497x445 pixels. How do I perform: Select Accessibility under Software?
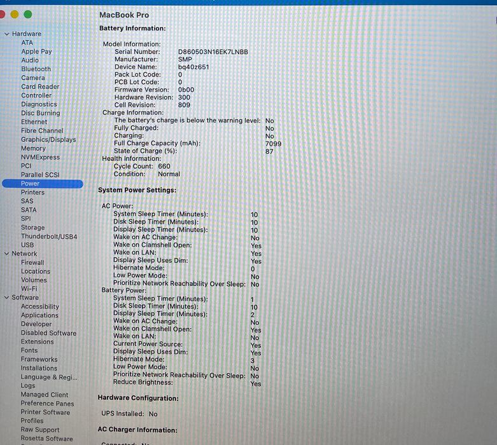tap(40, 306)
